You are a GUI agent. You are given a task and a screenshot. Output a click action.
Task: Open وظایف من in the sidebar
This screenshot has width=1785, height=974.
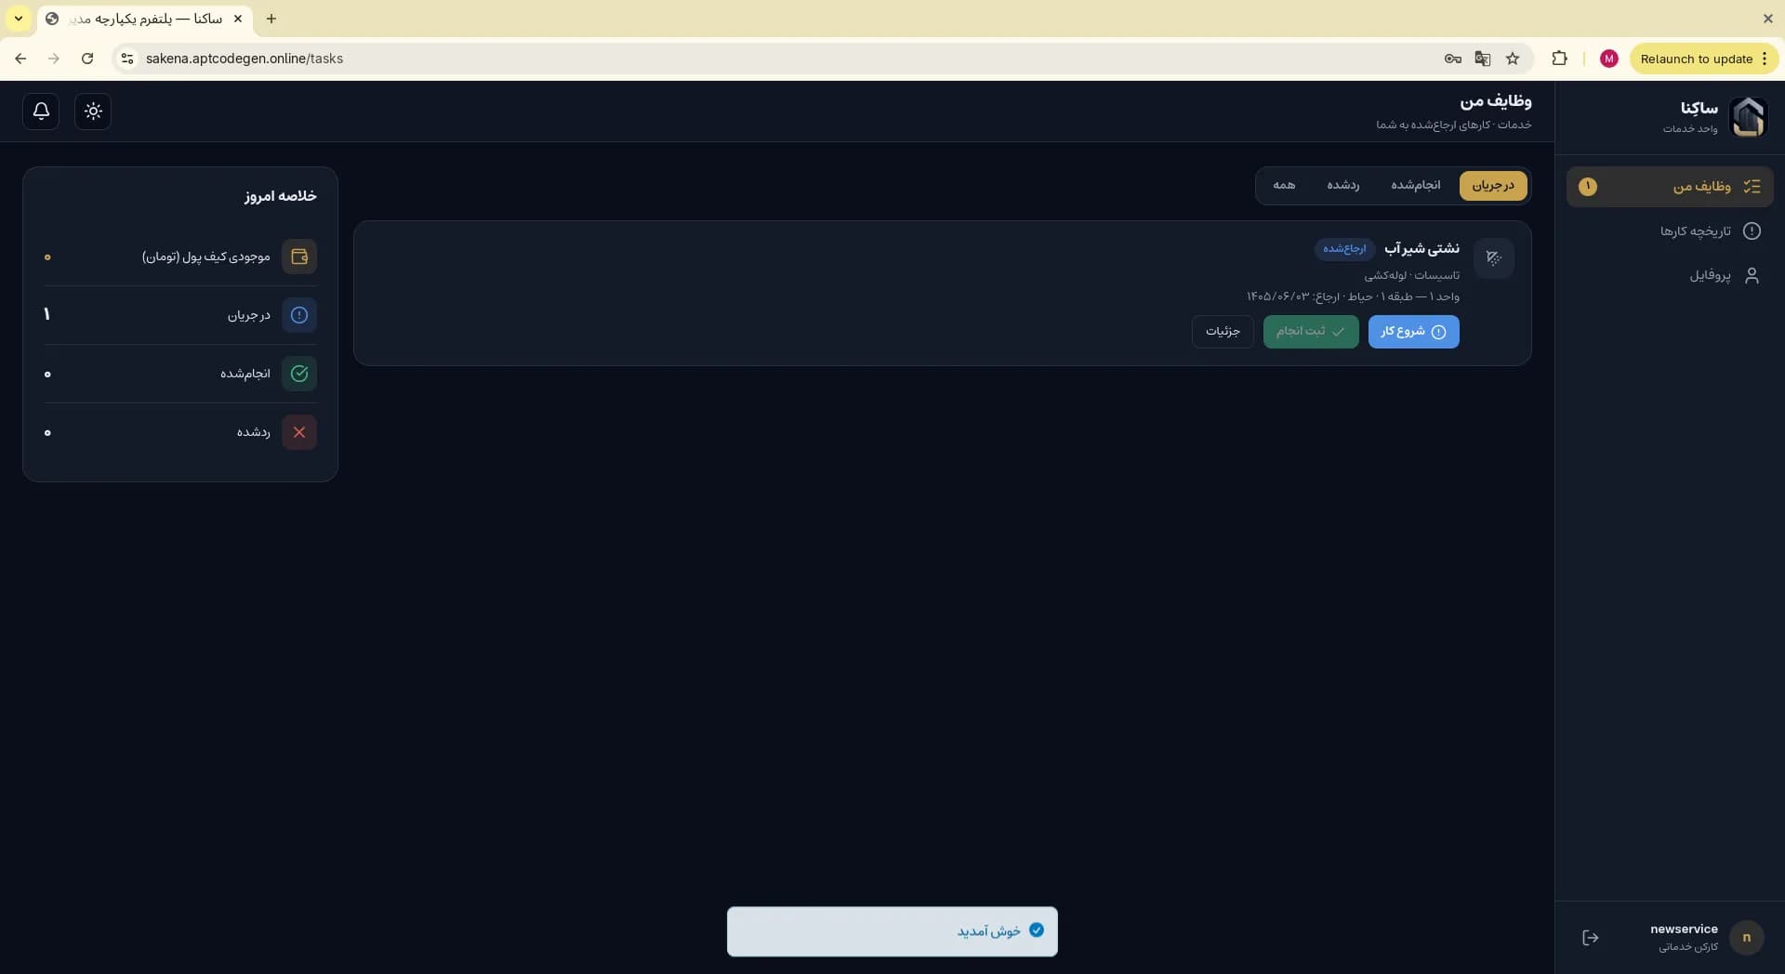coord(1670,187)
